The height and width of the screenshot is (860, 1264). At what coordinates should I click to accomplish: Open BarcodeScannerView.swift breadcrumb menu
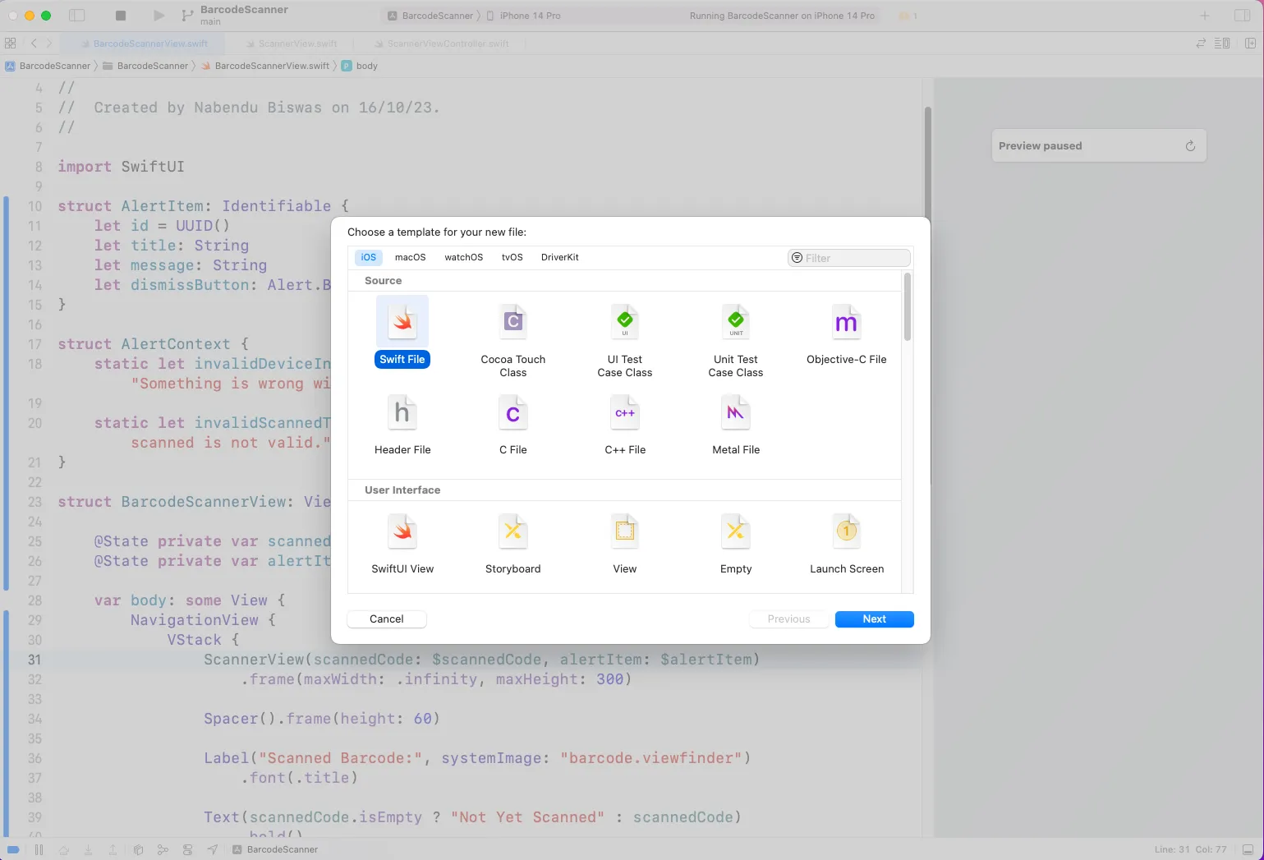coord(265,66)
